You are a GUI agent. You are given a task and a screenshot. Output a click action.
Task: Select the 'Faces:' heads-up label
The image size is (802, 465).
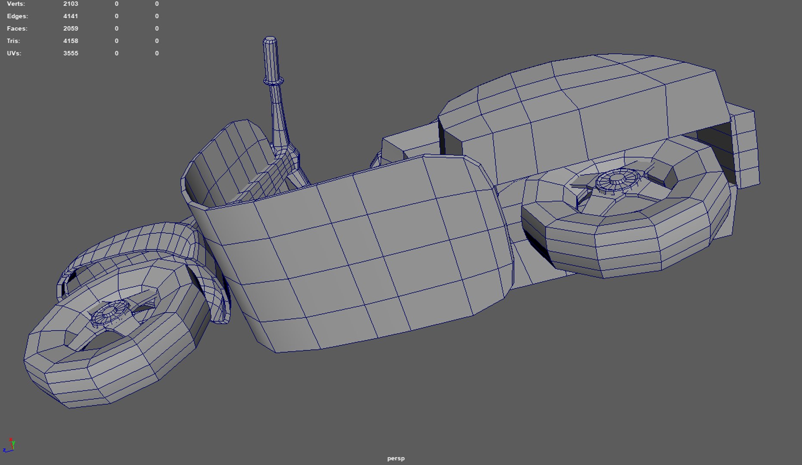[x=17, y=28]
